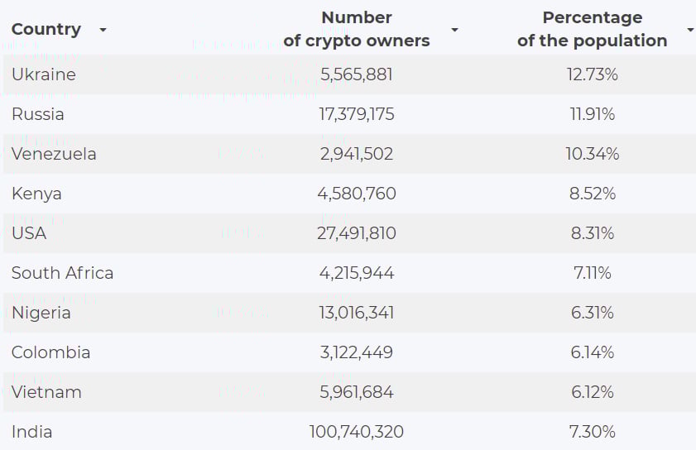
Task: Select the Kenya country cell
Action: 36,194
